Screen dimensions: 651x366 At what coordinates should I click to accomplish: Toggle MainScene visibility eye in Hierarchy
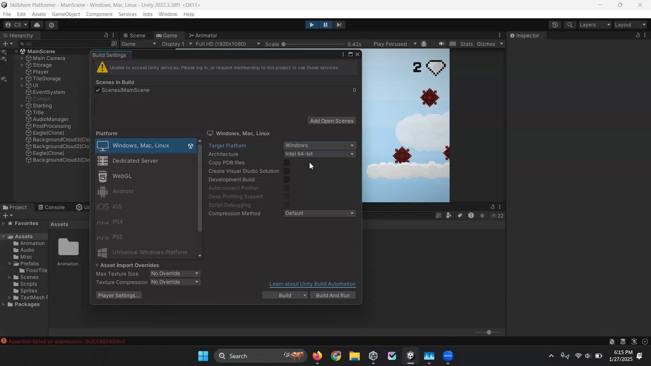point(4,51)
